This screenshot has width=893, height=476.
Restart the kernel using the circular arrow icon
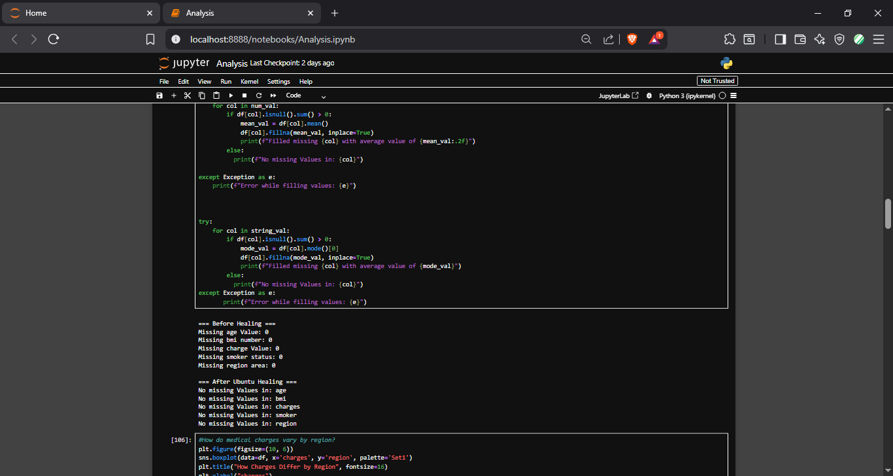coord(259,95)
